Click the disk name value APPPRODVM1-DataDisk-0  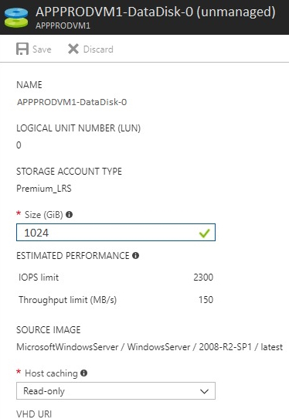[x=72, y=102]
